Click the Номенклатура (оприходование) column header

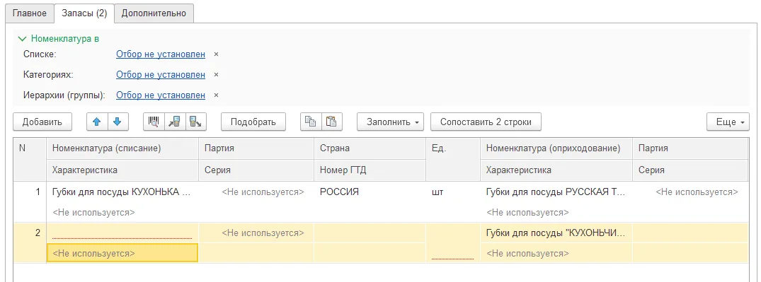click(556, 148)
